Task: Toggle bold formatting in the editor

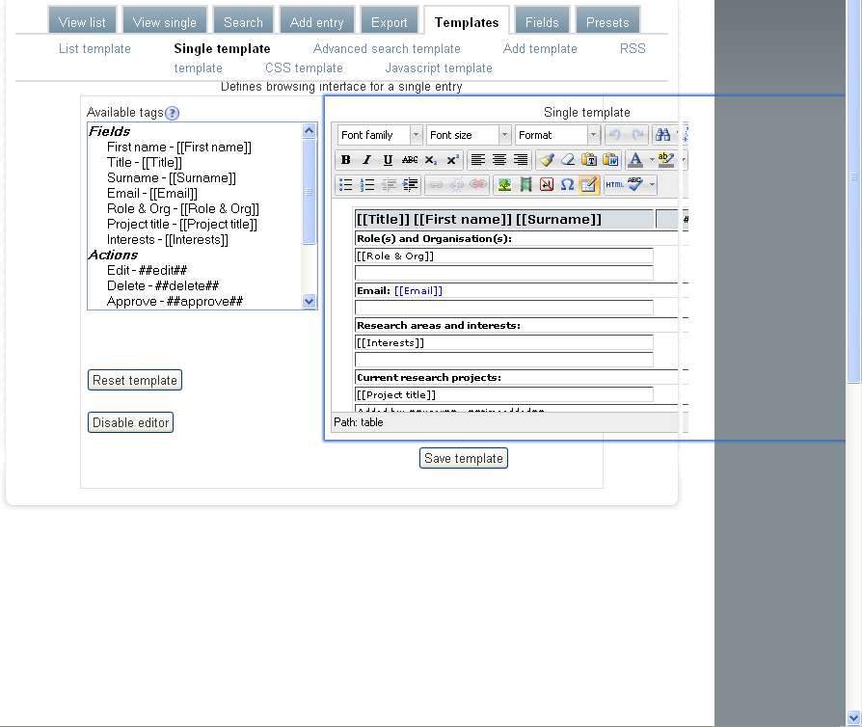Action: point(346,160)
